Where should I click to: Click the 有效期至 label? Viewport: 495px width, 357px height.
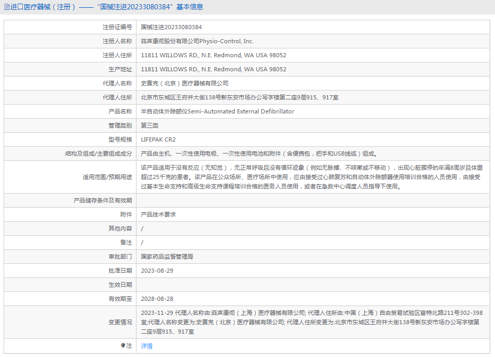click(120, 299)
